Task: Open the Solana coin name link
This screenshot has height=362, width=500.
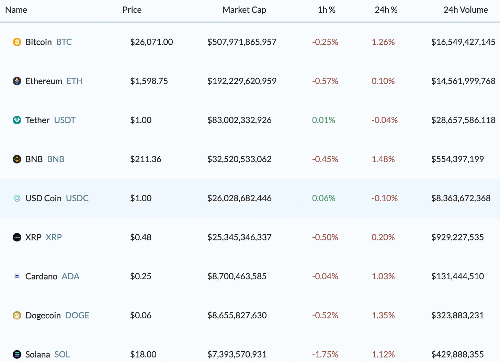Action: point(37,354)
